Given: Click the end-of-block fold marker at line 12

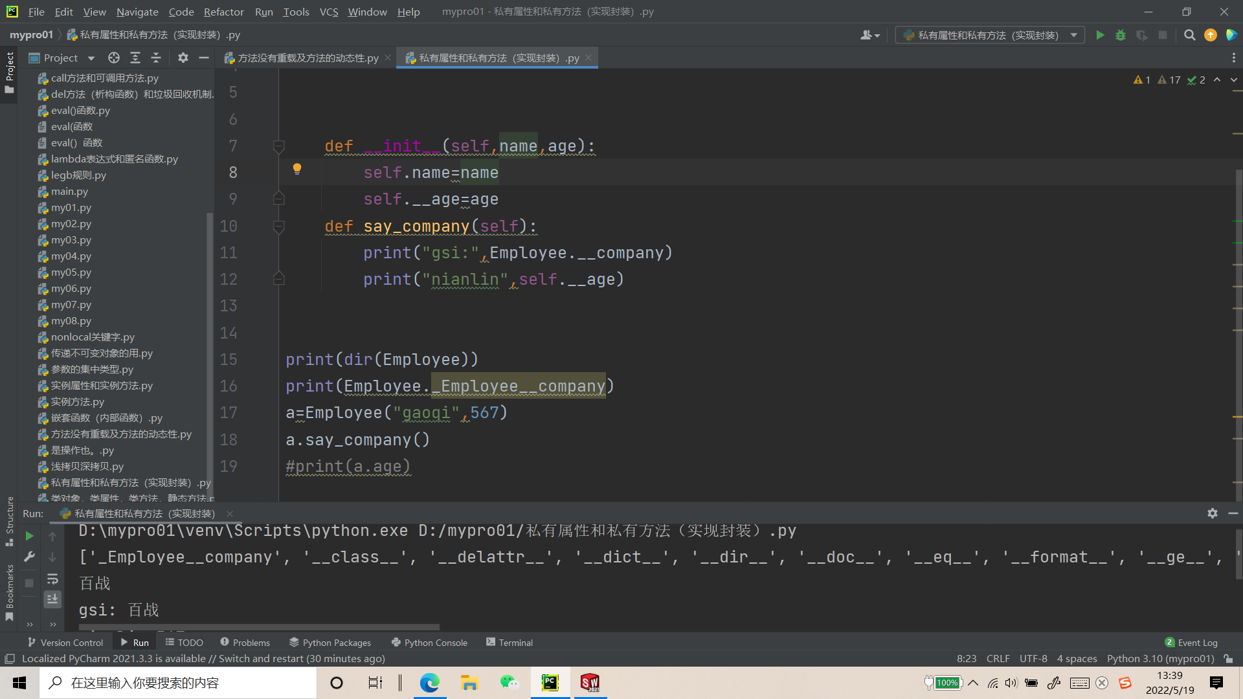Looking at the screenshot, I should 279,279.
